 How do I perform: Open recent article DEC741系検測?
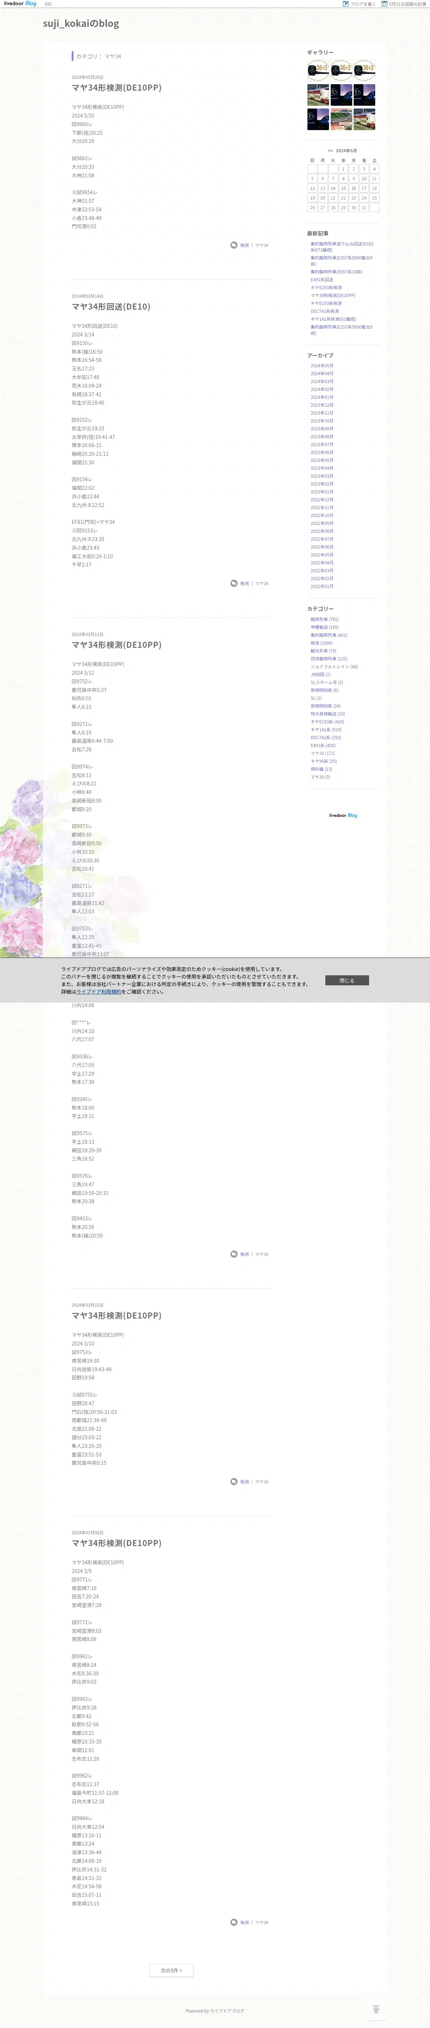click(324, 311)
